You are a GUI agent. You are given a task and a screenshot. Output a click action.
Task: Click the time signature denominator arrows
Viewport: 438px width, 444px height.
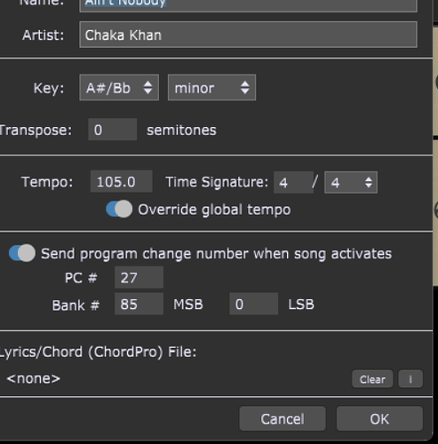point(369,182)
